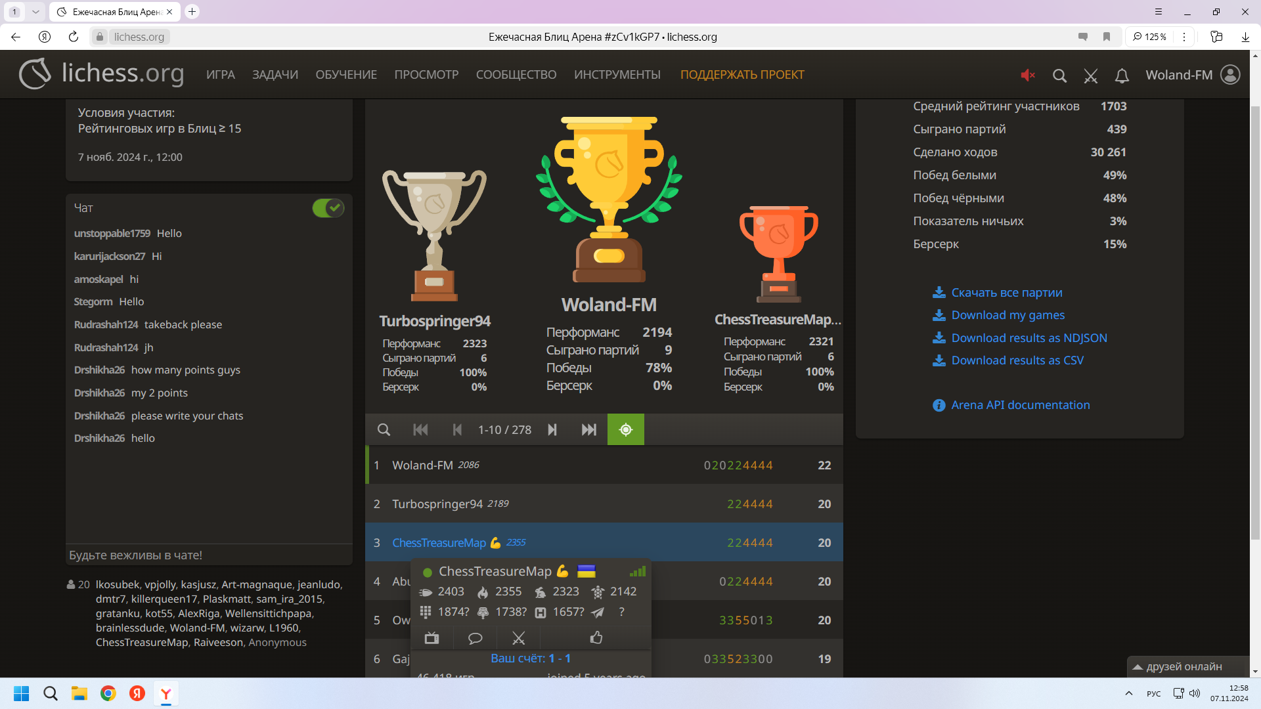Jump to first standings page
The width and height of the screenshot is (1261, 709).
pyautogui.click(x=420, y=430)
